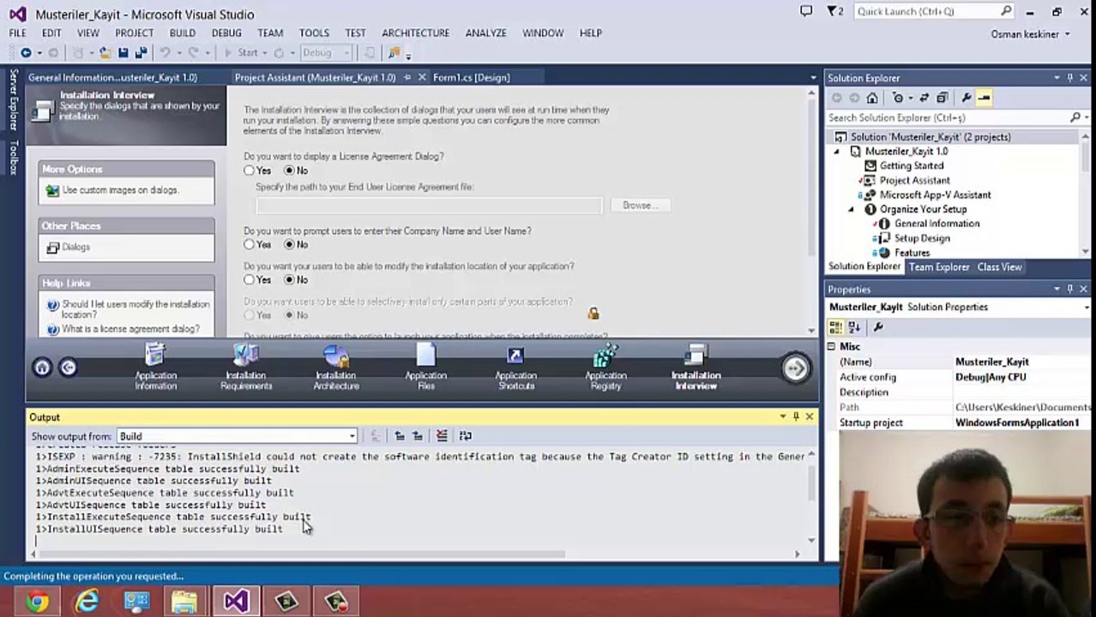Collapse the Musteriler_Kayit 1.0 project node
Image resolution: width=1096 pixels, height=617 pixels.
(x=837, y=152)
